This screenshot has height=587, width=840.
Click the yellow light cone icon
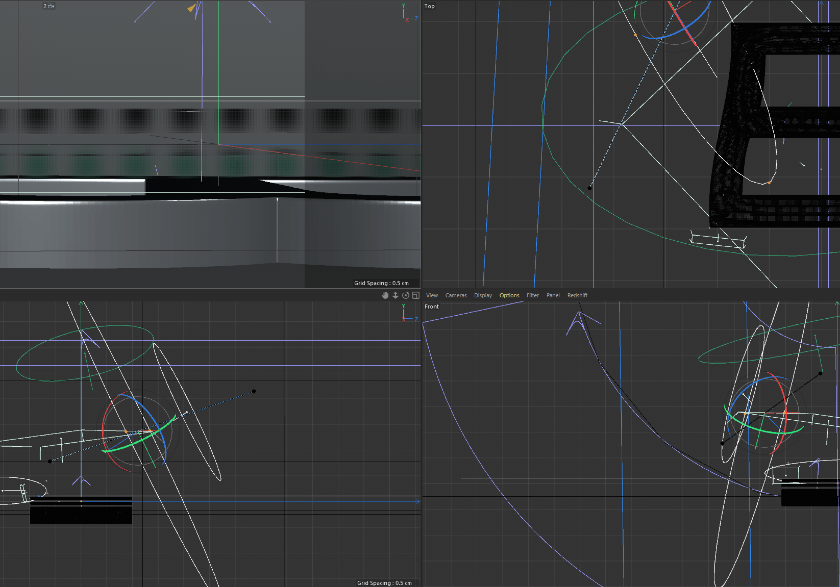click(191, 8)
